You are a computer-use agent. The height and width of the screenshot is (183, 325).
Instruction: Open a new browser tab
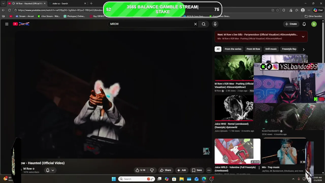(91, 4)
